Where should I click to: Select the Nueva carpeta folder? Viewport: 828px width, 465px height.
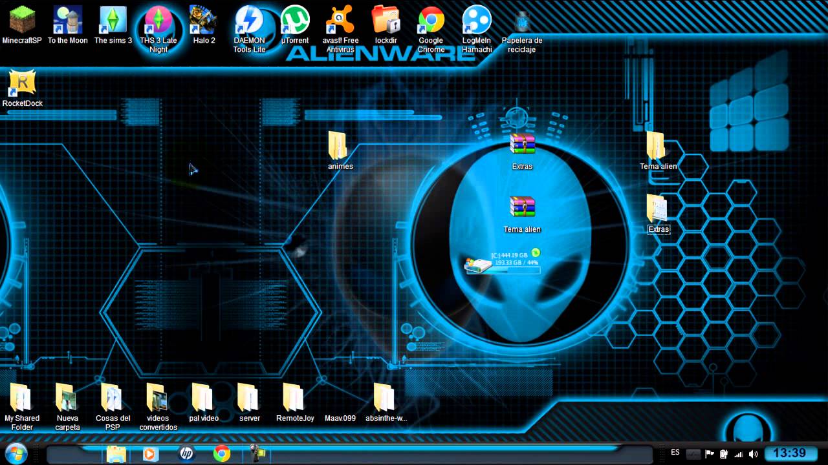click(x=67, y=407)
